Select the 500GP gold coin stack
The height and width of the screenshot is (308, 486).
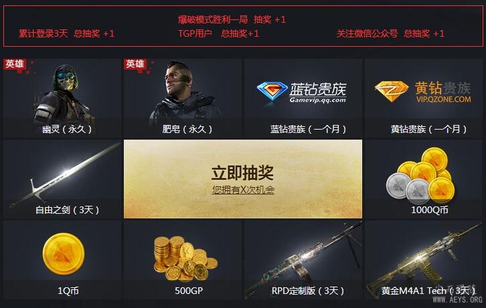[x=185, y=259]
